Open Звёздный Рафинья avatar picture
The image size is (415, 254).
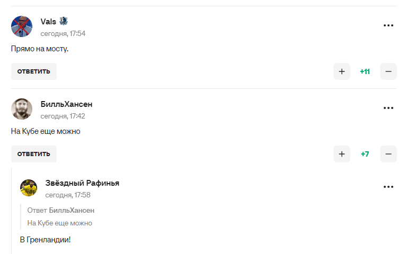29,188
